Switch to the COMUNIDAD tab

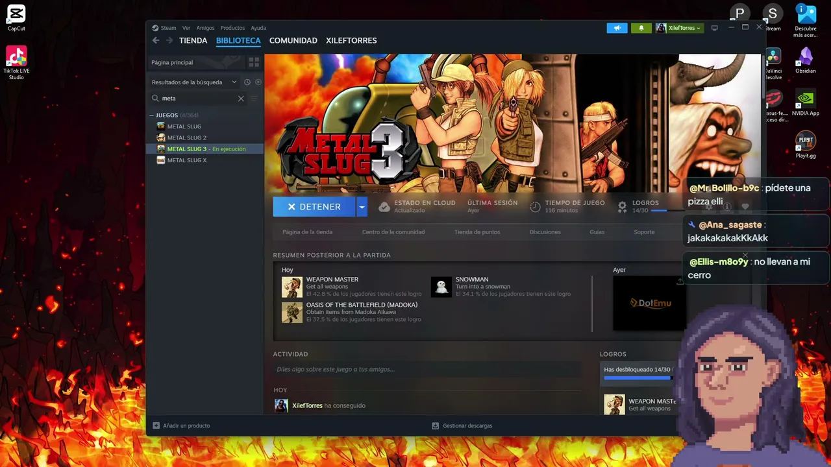tap(293, 40)
